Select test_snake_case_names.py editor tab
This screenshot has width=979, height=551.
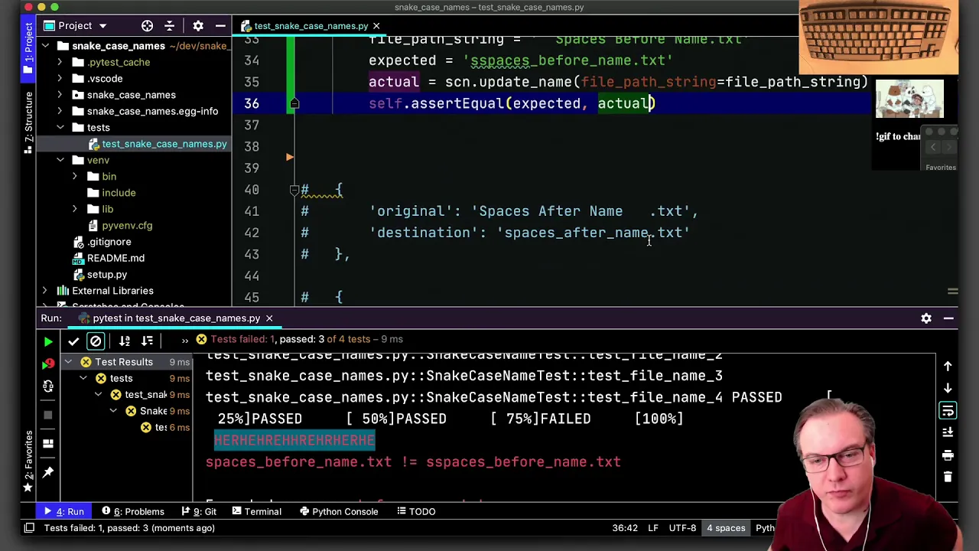pos(311,26)
